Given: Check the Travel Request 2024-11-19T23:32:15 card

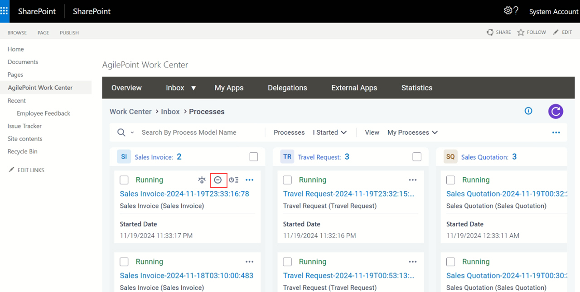Looking at the screenshot, I should click(287, 180).
